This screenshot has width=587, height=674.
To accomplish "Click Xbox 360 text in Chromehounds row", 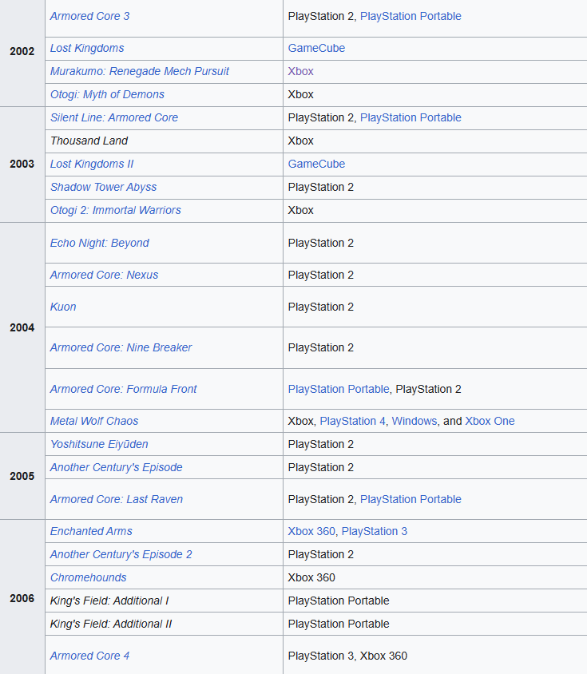I will pos(311,578).
